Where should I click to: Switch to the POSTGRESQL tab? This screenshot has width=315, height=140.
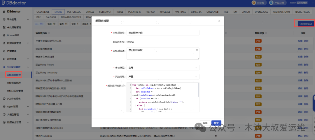tap(74, 12)
